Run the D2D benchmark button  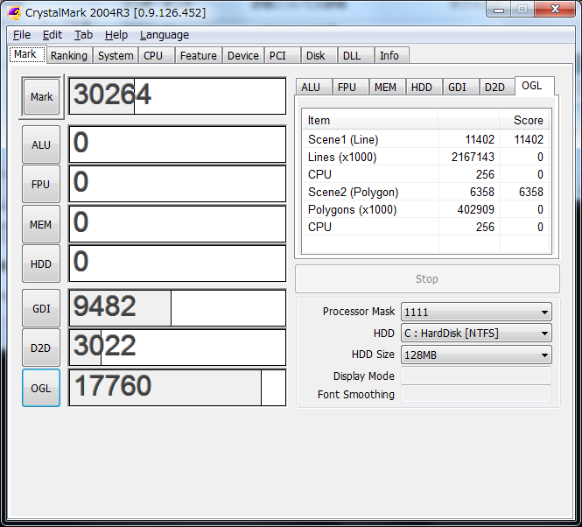pyautogui.click(x=41, y=348)
